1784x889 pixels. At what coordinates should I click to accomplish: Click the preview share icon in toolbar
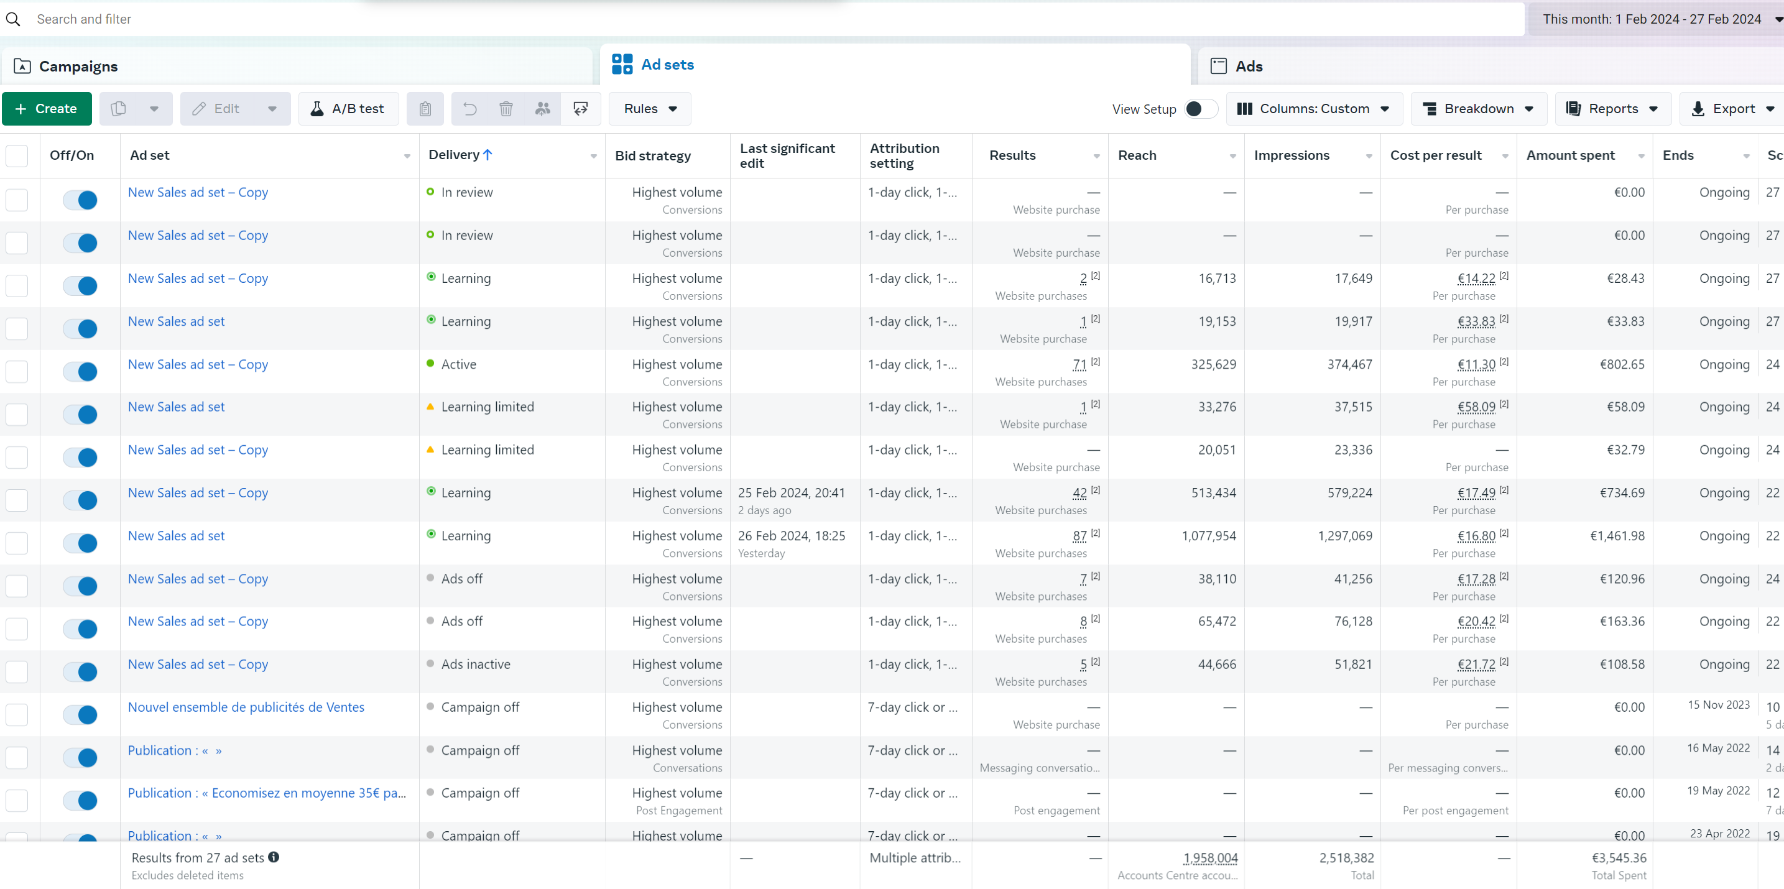[580, 109]
